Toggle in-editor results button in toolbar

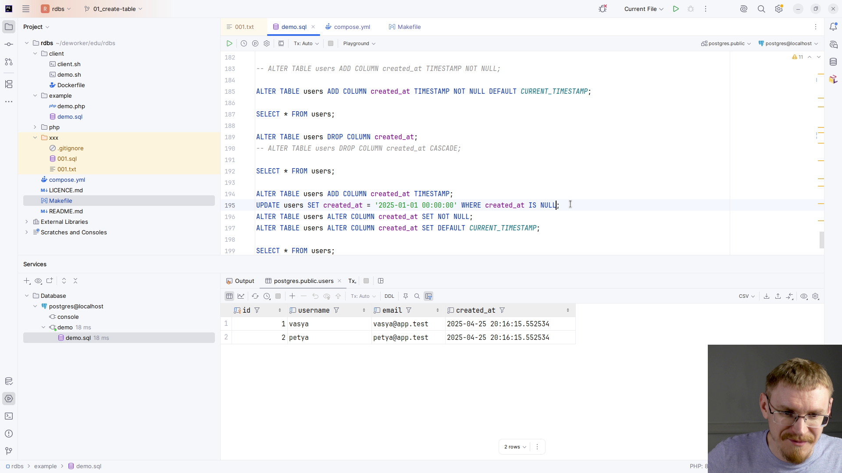tap(281, 43)
